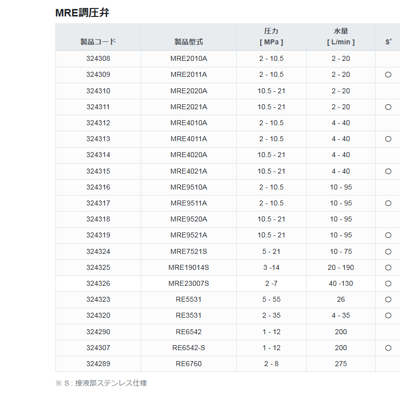Select product code 324326
Image resolution: width=400 pixels, height=400 pixels.
(x=98, y=284)
